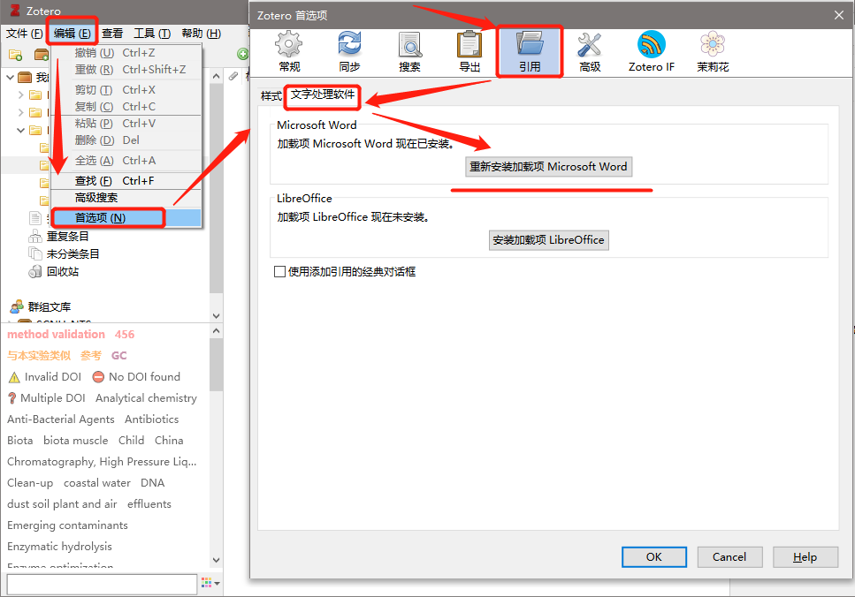855x597 pixels.
Task: Click the new library toolbar icon
Action: click(x=42, y=54)
